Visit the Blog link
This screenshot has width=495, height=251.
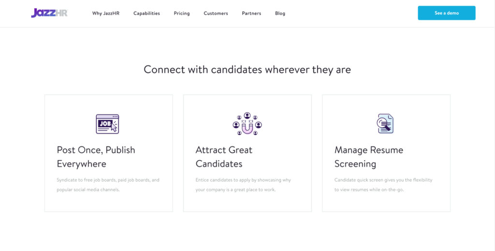[280, 13]
